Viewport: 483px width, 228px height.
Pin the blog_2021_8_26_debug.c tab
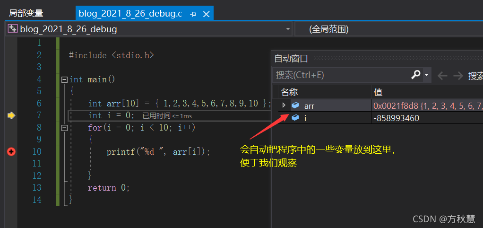pos(193,14)
